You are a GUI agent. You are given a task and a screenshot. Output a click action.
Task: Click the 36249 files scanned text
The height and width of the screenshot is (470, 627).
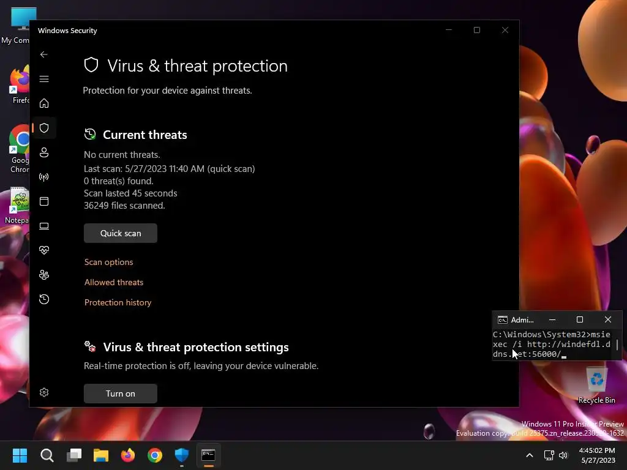point(124,206)
